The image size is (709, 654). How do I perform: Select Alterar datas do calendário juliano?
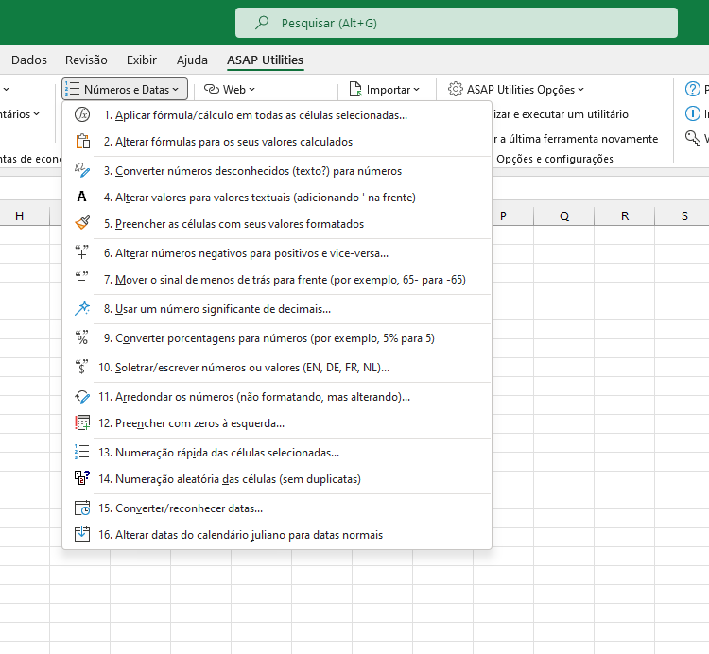tap(277, 535)
